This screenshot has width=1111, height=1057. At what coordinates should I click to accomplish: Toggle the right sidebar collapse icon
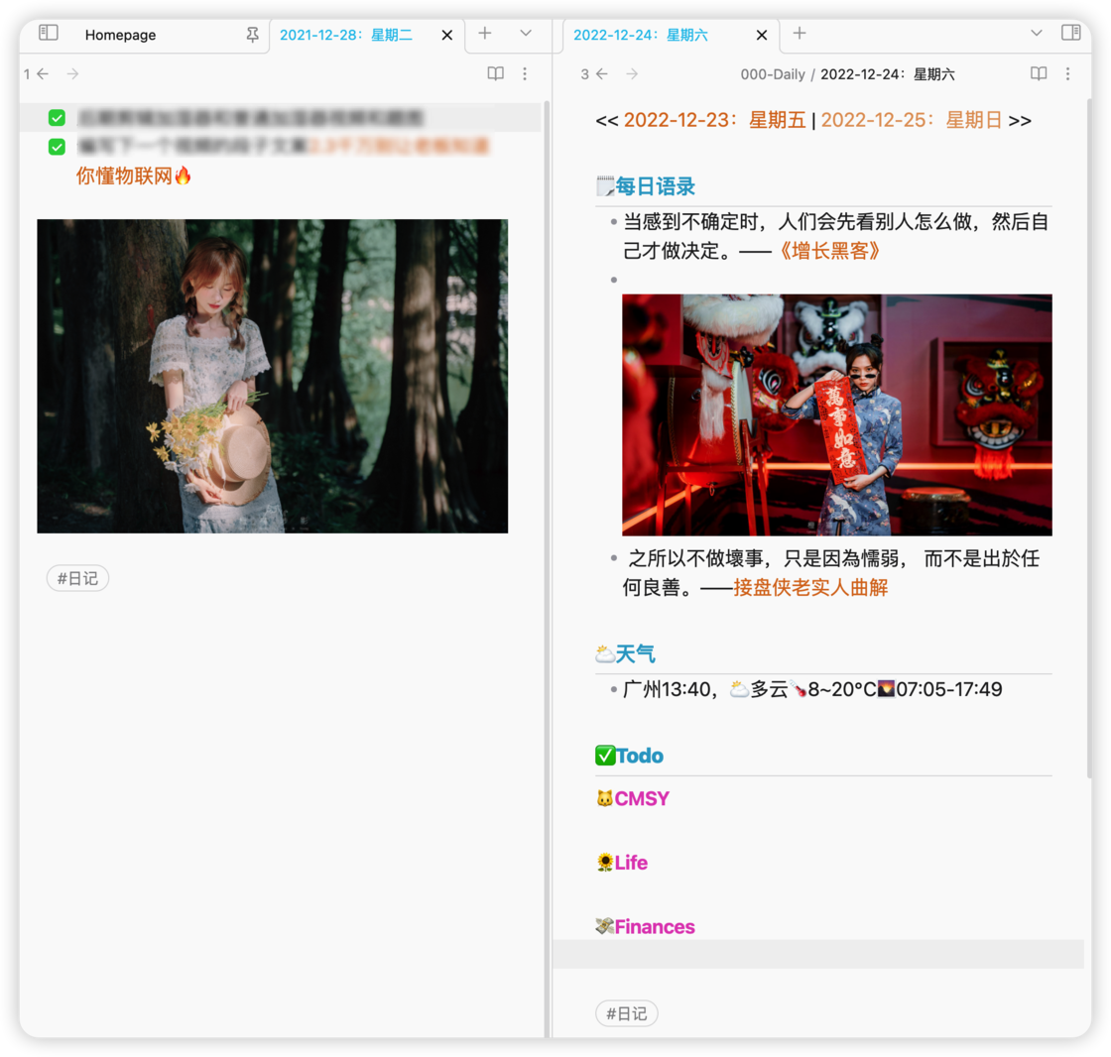(x=1073, y=34)
